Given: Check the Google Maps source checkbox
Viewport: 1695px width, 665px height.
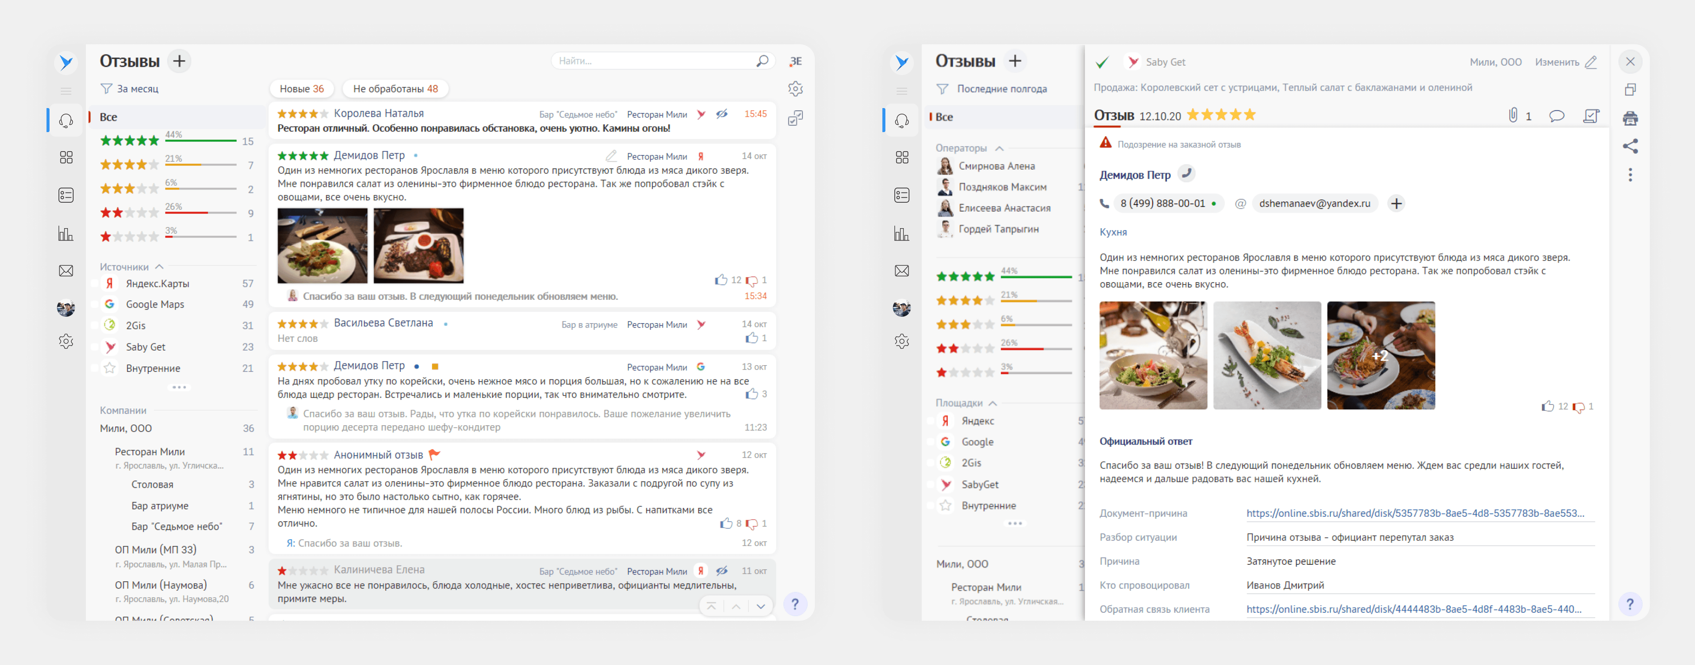Looking at the screenshot, I should click(x=95, y=304).
